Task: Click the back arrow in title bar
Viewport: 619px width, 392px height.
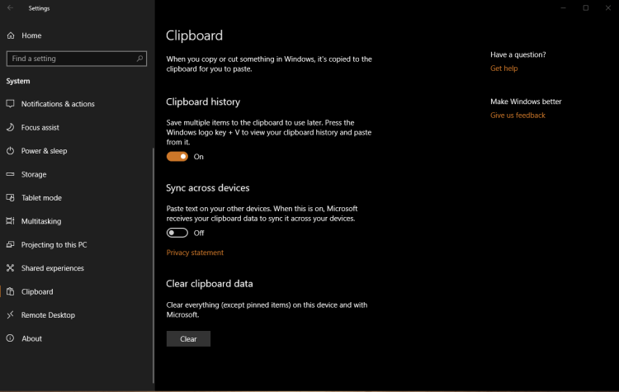Action: click(x=10, y=8)
